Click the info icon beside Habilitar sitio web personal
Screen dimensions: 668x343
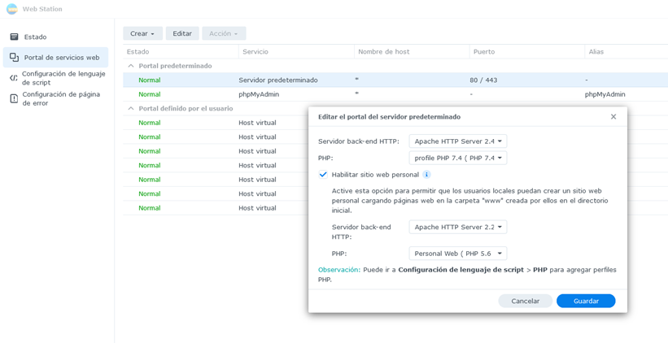tap(426, 175)
